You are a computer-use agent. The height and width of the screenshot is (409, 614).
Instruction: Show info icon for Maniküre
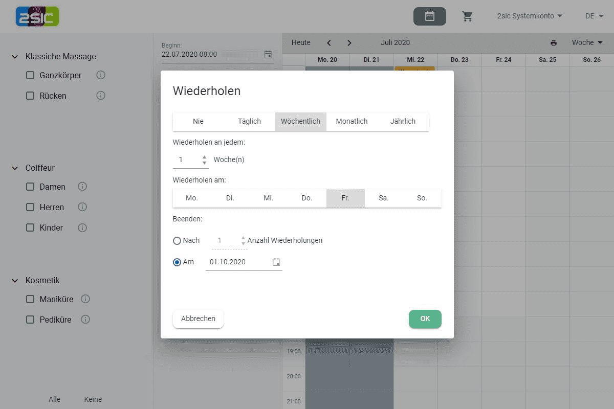[85, 299]
